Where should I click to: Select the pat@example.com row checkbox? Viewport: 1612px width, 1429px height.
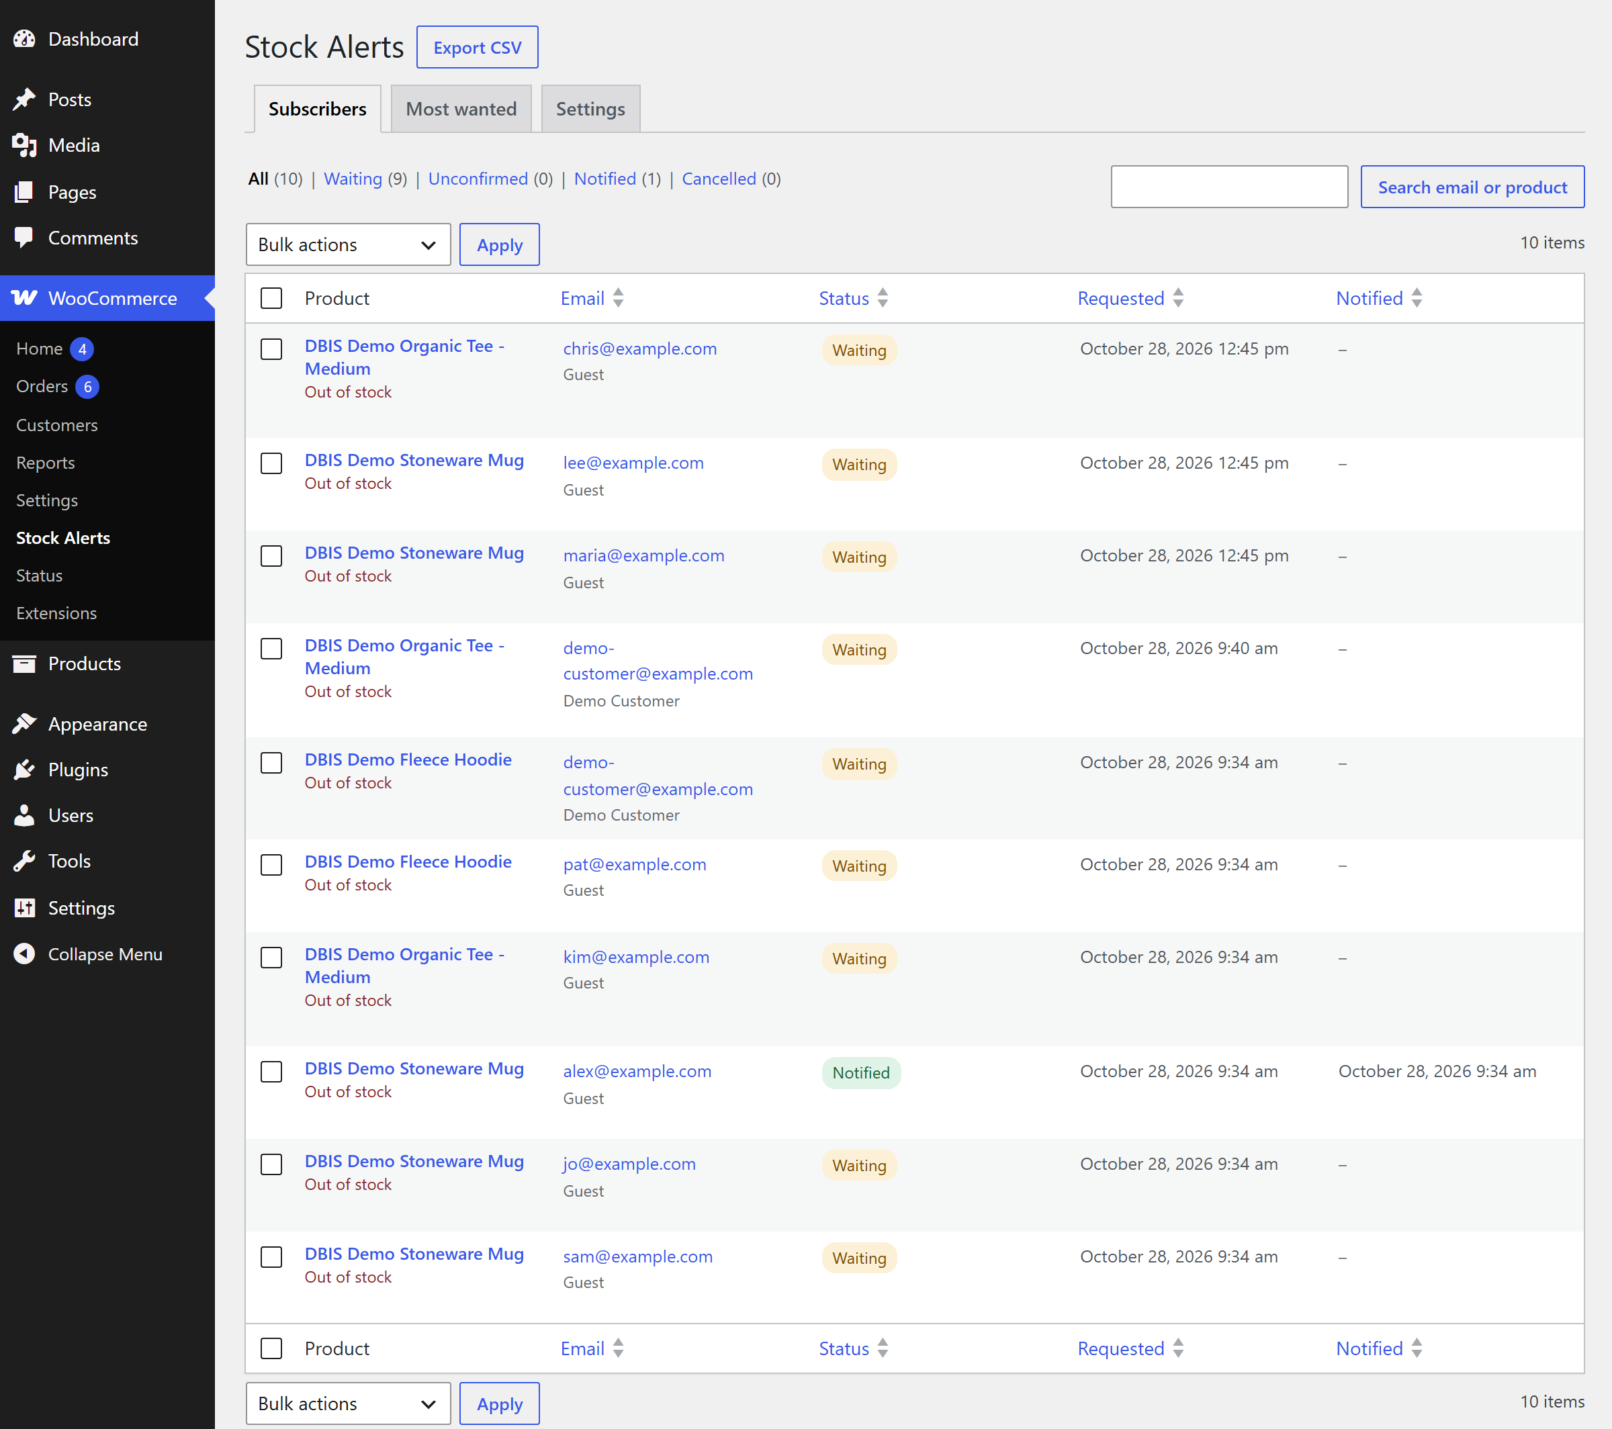(x=271, y=865)
